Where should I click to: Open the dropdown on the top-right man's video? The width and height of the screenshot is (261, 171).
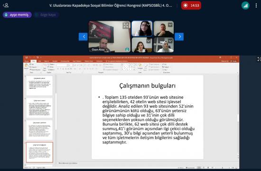170,25
